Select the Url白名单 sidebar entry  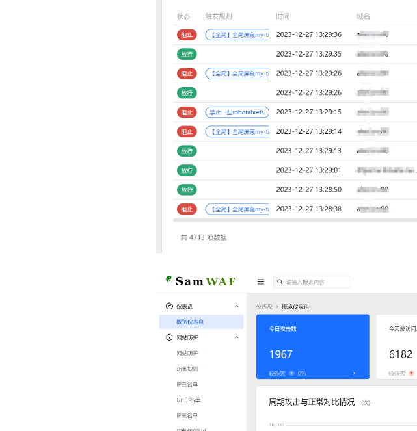(x=189, y=400)
